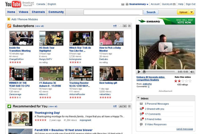Screen dimensions: 199x134
Task: Open QuickList (0)
Action: pos(169,4)
